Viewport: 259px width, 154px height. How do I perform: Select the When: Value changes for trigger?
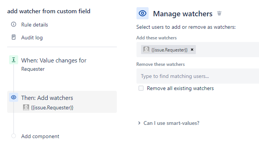[x=54, y=61]
